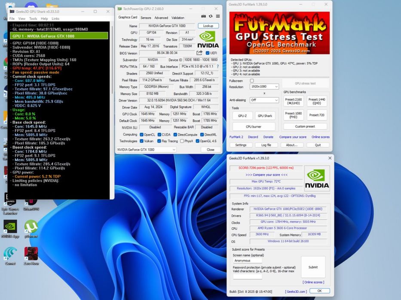Open Online scores link in FurMark main window

coord(321,137)
